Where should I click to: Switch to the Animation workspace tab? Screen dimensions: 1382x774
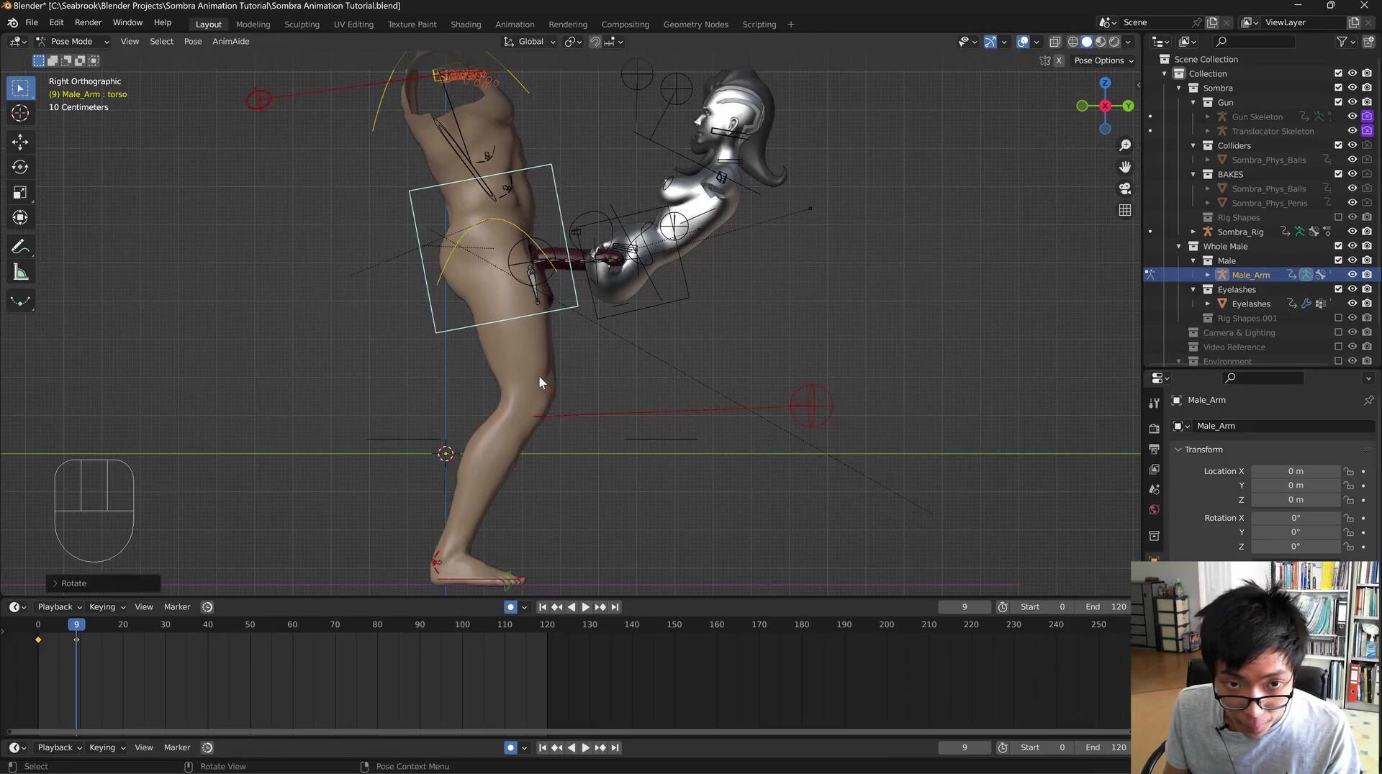(x=515, y=24)
